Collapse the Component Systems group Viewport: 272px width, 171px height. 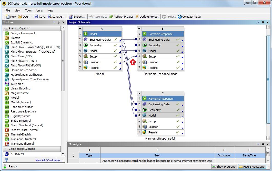tap(6, 149)
